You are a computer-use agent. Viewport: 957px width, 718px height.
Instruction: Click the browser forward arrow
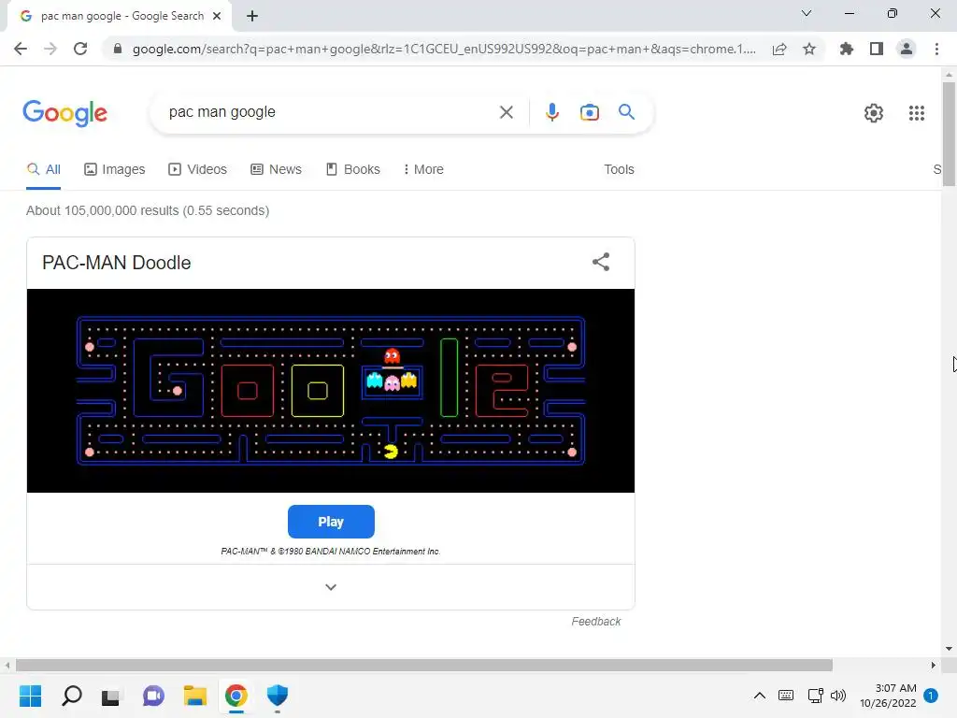(x=50, y=49)
